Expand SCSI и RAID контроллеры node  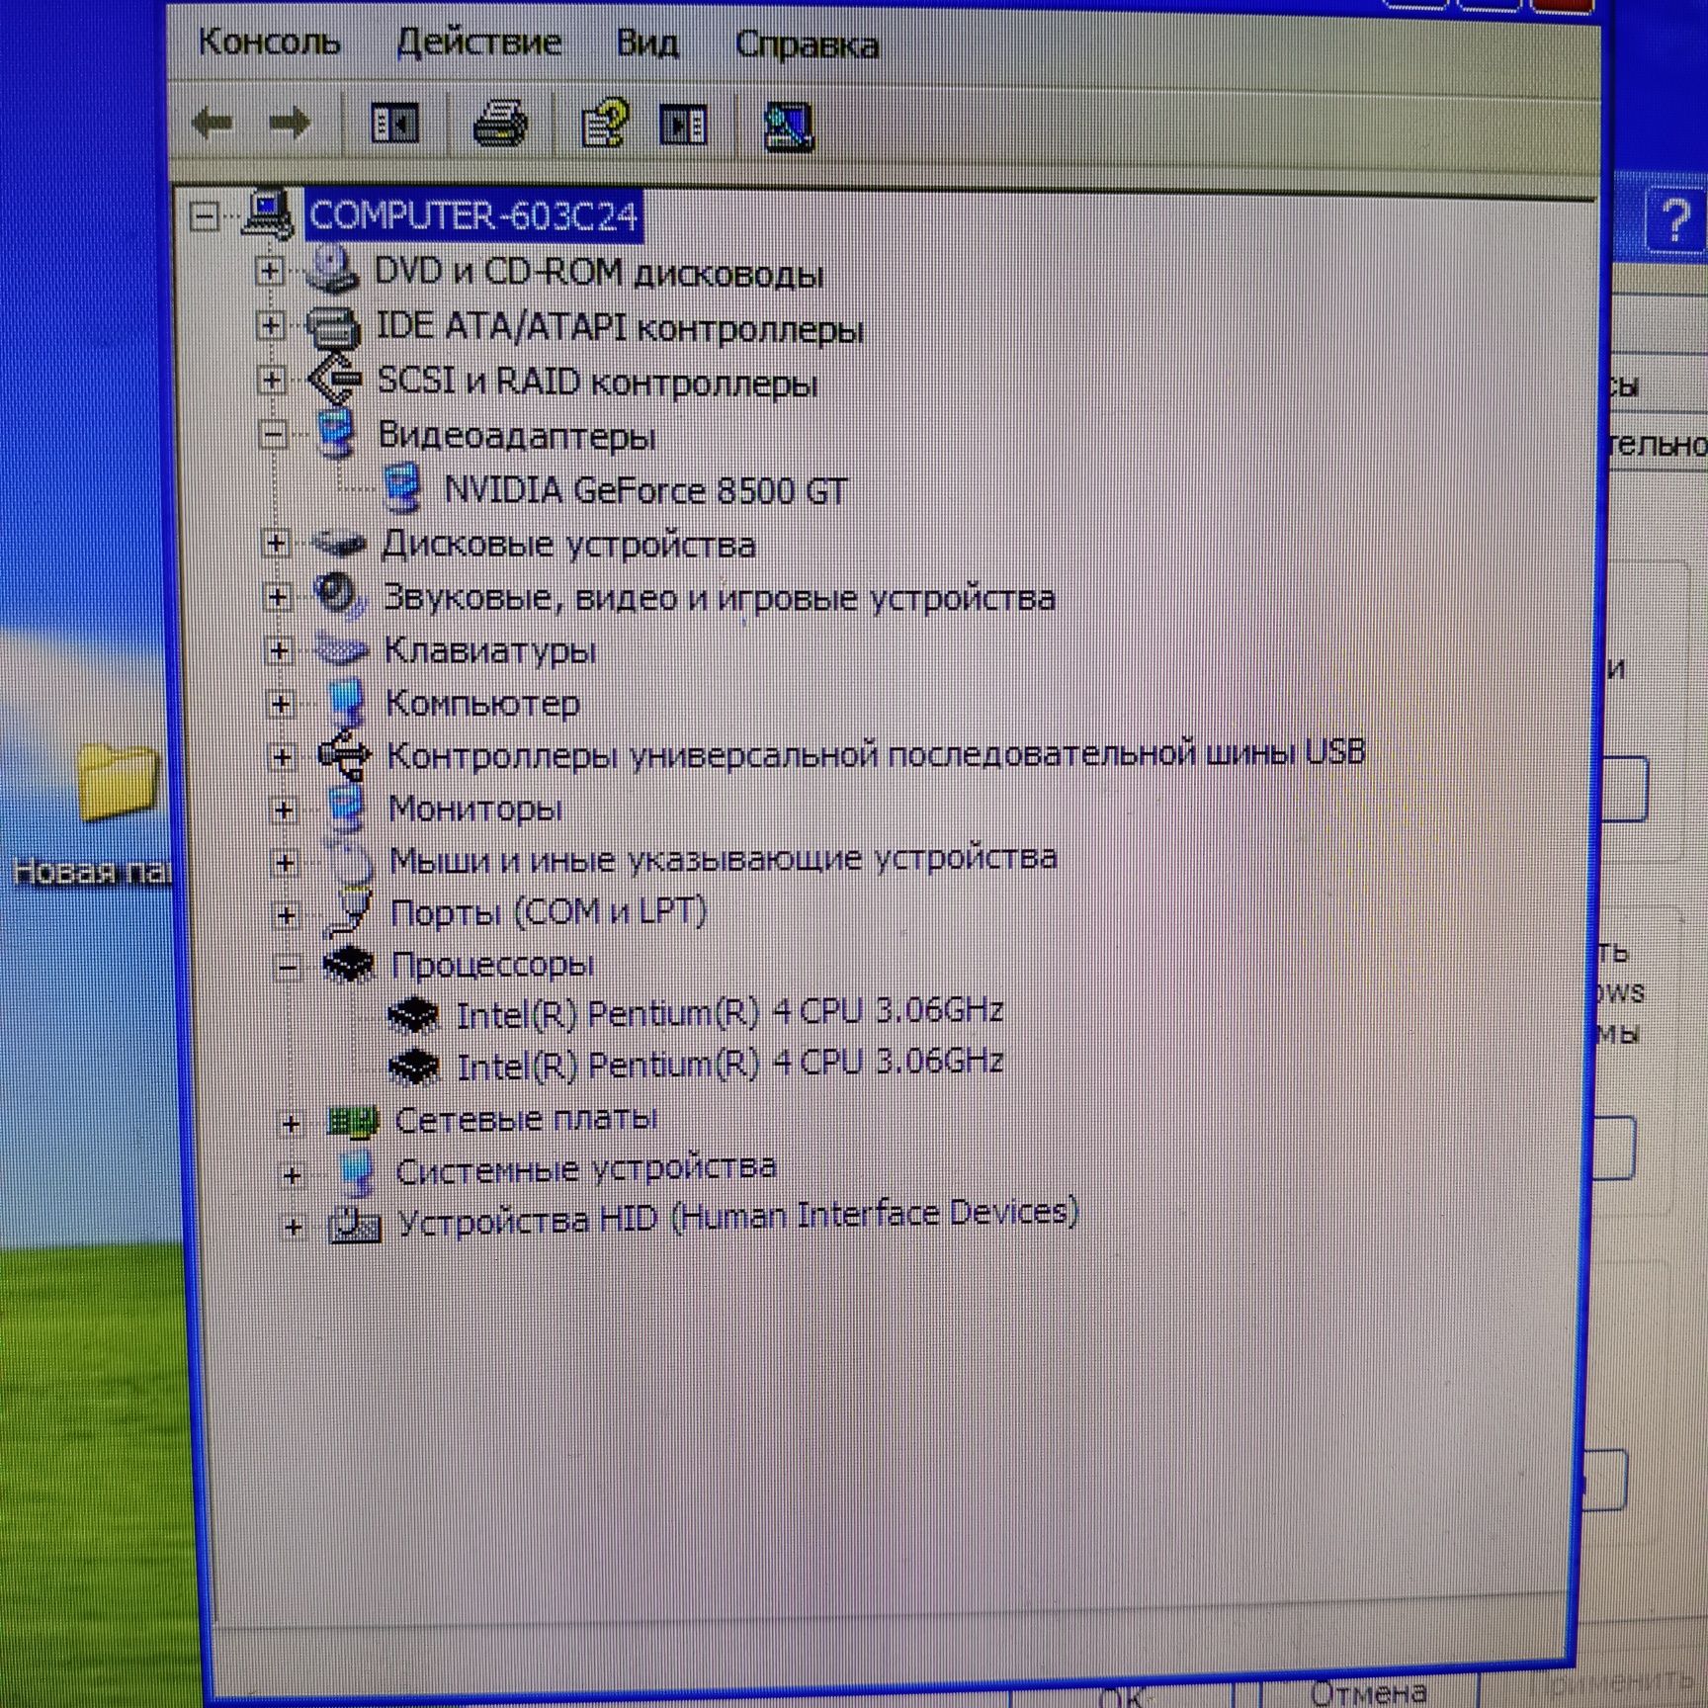click(272, 380)
